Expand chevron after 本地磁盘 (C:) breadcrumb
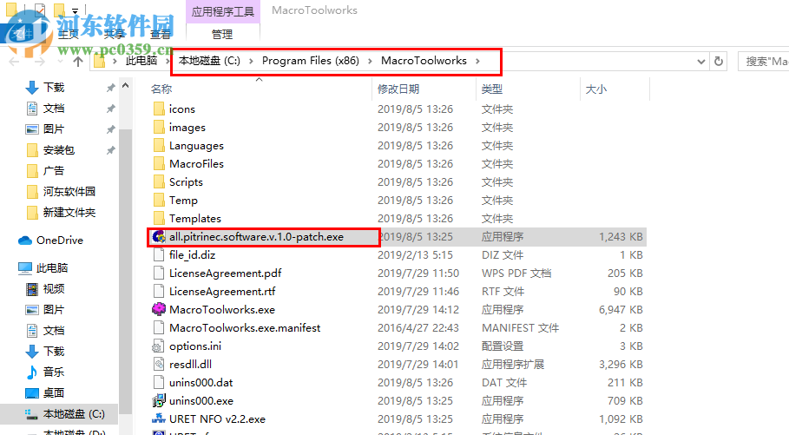 251,61
